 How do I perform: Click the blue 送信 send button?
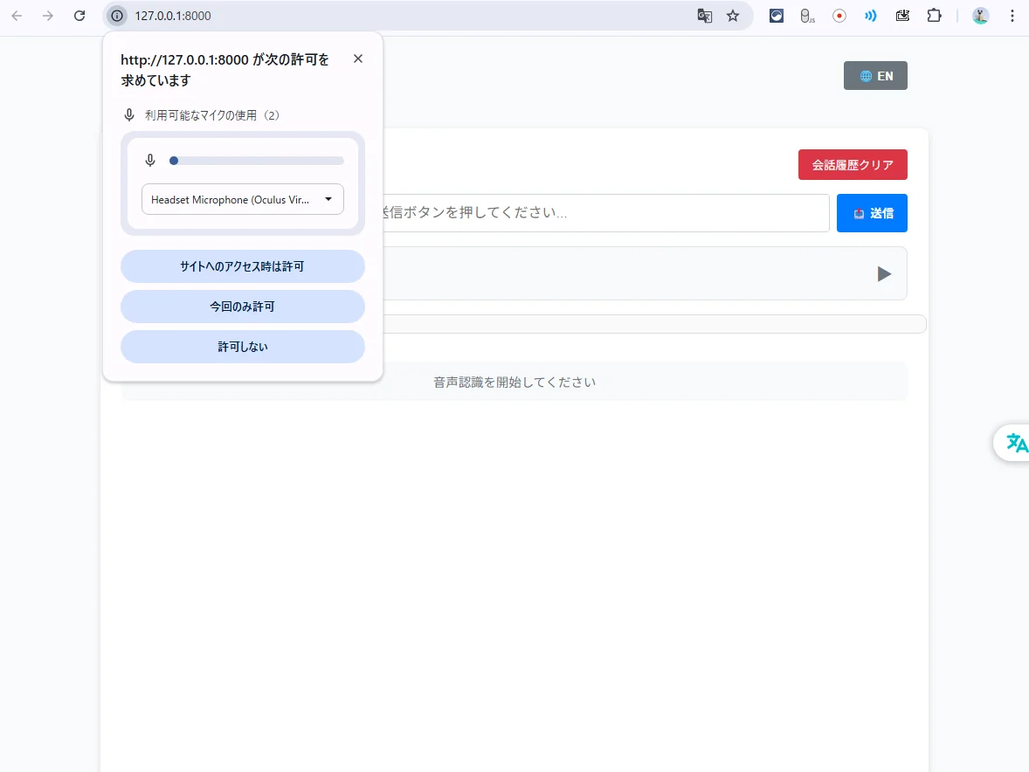pyautogui.click(x=872, y=213)
